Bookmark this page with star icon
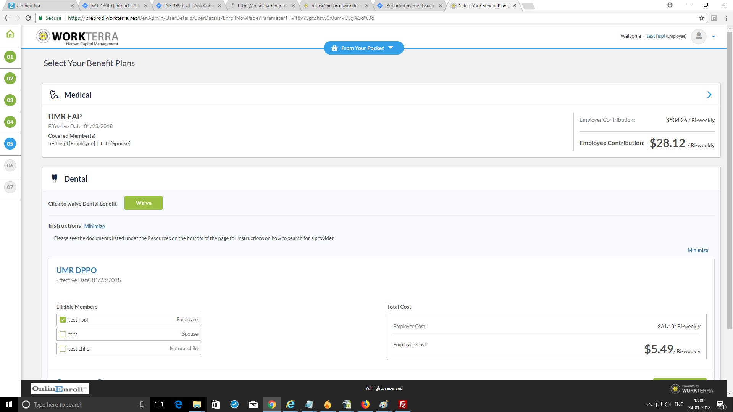The height and width of the screenshot is (412, 733). (702, 18)
